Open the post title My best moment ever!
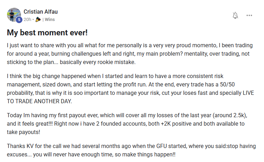 (47, 33)
